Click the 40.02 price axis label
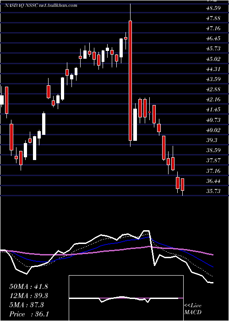 point(213,130)
